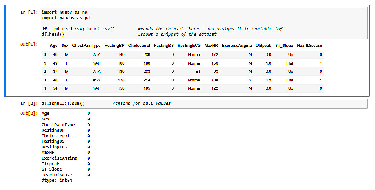Click inside the first code cell editor
Screen dimensions: 375x190
tap(203, 23)
